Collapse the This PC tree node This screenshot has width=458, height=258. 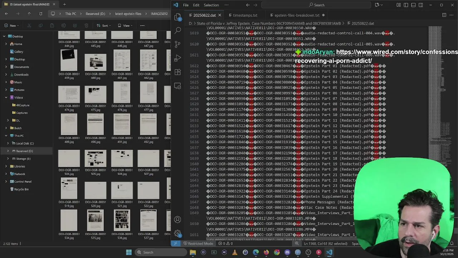[x=6, y=136]
